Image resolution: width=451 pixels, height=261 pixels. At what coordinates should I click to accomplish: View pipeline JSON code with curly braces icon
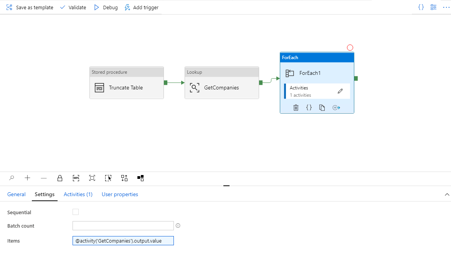pyautogui.click(x=421, y=7)
